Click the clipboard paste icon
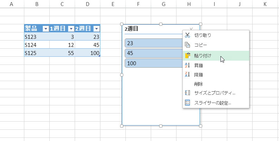The width and height of the screenshot is (279, 141). pyautogui.click(x=187, y=55)
